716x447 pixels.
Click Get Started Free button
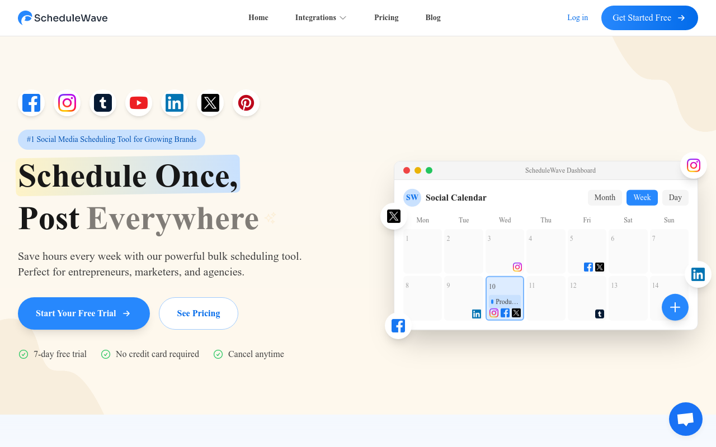(x=649, y=18)
